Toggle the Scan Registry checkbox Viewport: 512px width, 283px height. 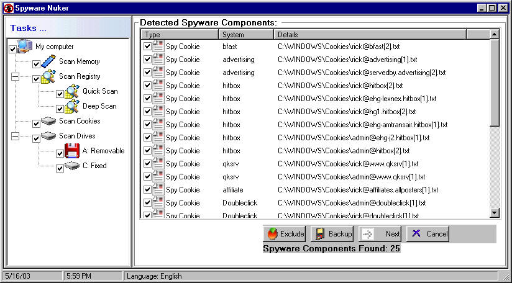[x=36, y=79]
